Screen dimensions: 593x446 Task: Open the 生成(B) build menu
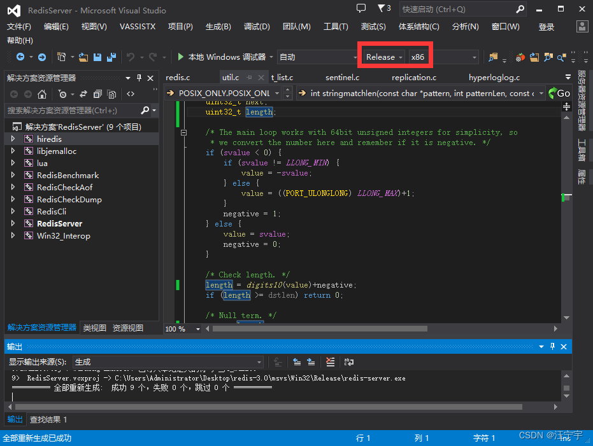point(218,27)
